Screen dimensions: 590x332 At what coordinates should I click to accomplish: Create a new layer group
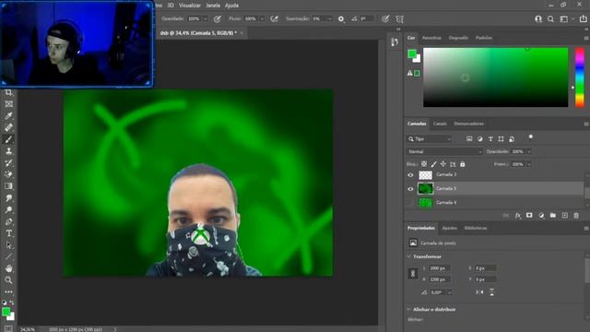coord(553,215)
